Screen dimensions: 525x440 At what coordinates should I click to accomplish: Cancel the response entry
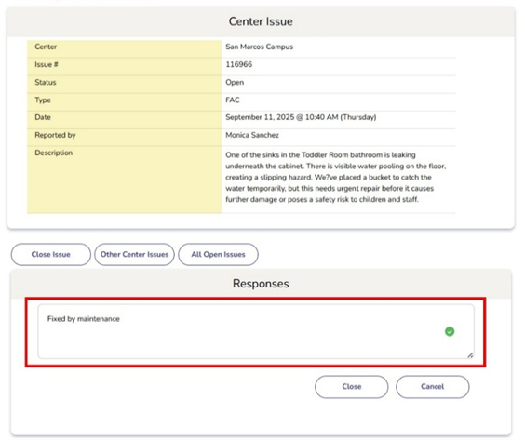point(432,387)
